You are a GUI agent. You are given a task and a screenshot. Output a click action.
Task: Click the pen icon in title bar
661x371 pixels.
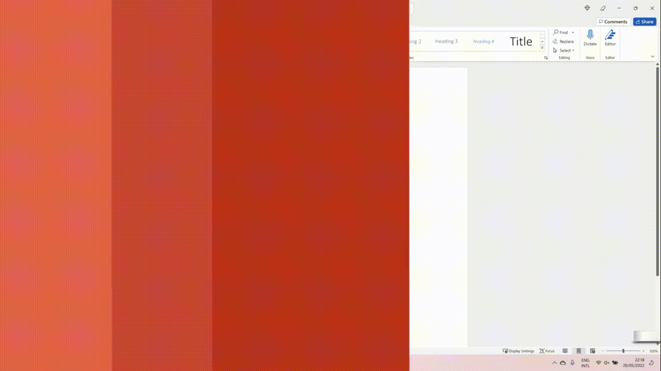pos(603,8)
